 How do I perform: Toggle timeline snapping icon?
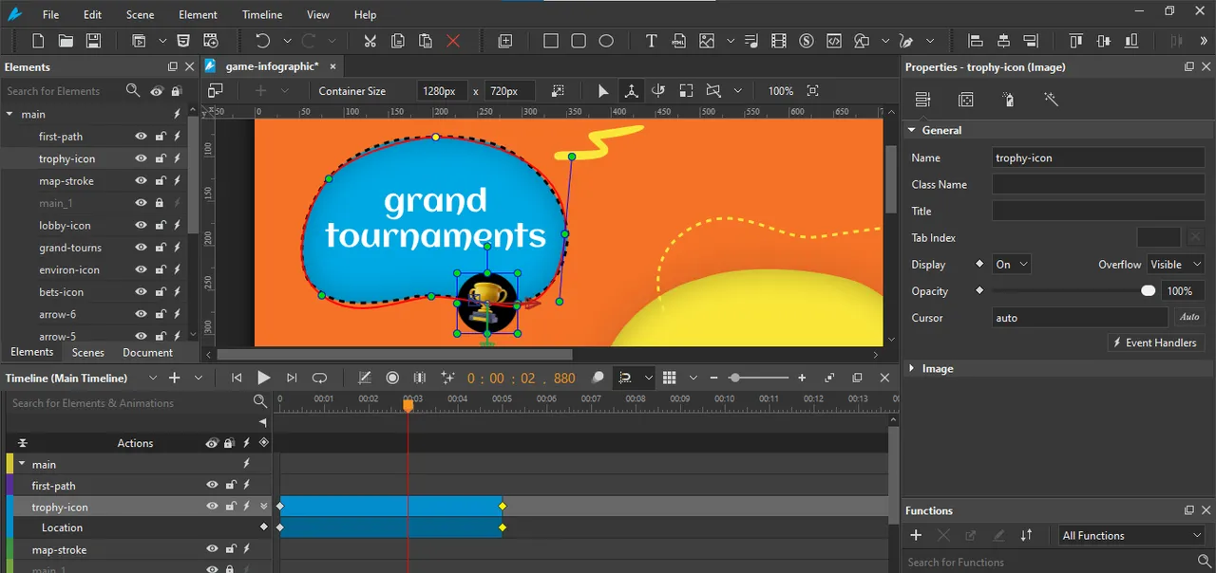[624, 378]
